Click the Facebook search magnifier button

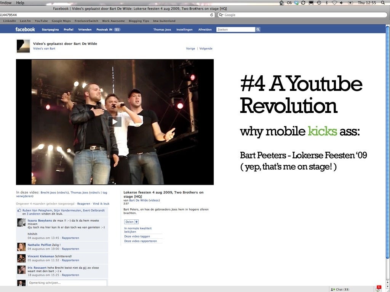[x=258, y=30]
